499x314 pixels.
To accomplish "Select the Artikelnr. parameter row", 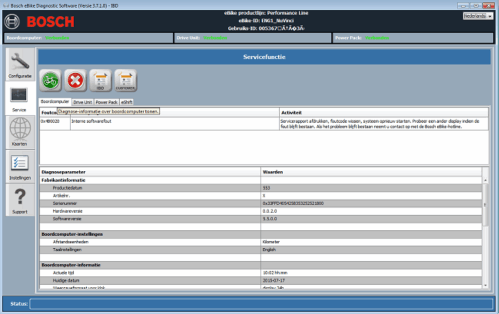I will click(x=261, y=196).
